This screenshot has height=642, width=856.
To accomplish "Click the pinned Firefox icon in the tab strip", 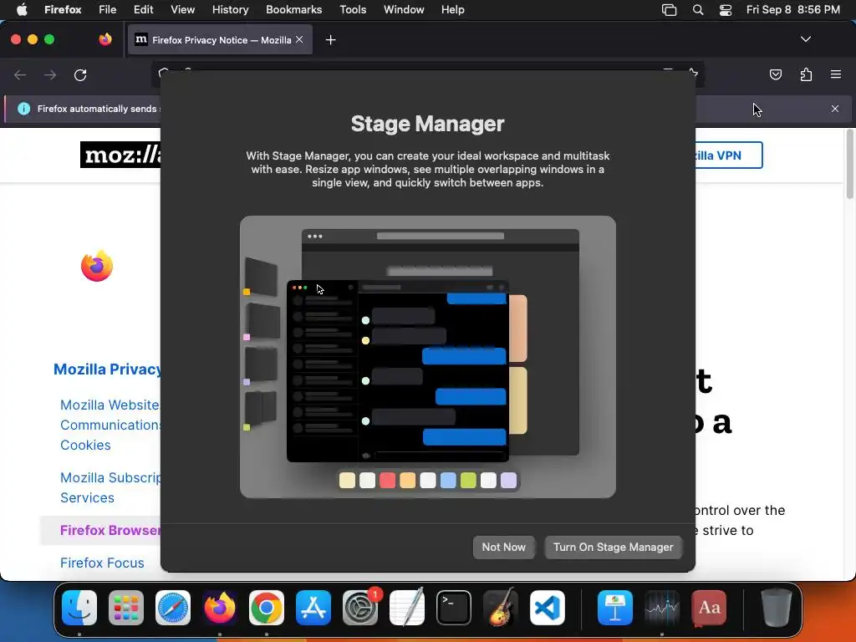I will [x=104, y=39].
